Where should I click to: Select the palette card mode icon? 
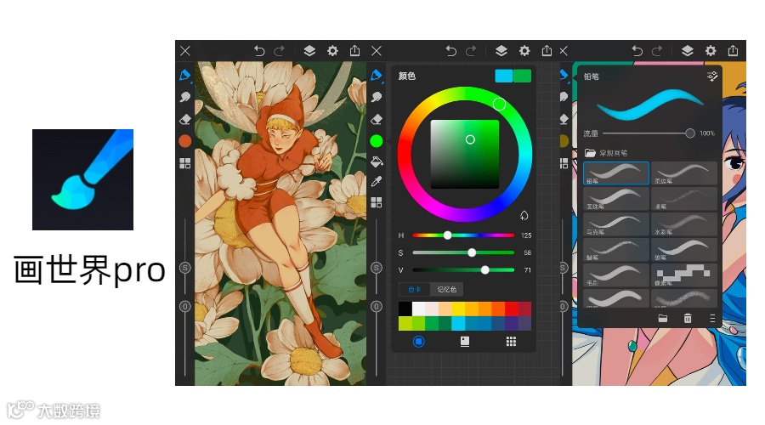tap(464, 342)
